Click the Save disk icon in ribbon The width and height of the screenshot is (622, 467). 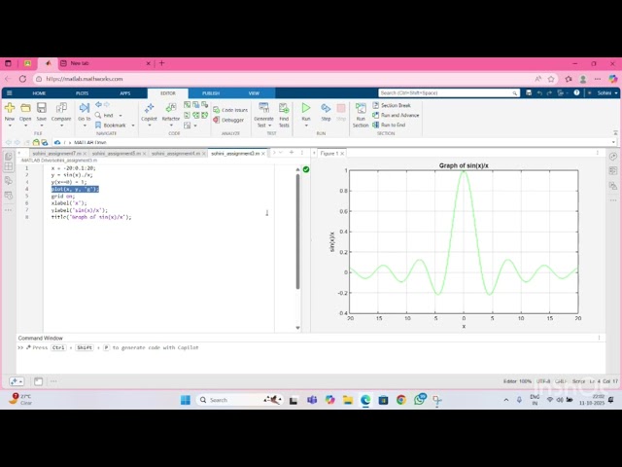(x=41, y=108)
